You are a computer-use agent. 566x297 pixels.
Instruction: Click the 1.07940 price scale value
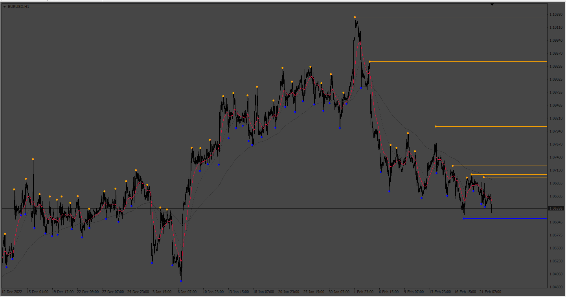click(556, 131)
